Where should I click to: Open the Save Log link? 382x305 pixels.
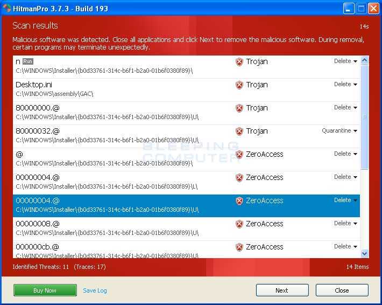pyautogui.click(x=95, y=290)
